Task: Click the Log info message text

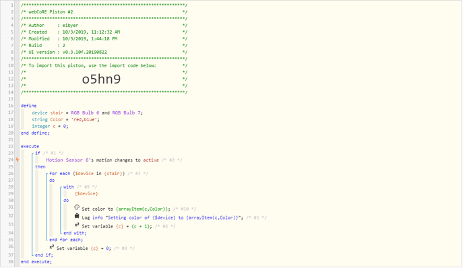Action: click(174, 218)
